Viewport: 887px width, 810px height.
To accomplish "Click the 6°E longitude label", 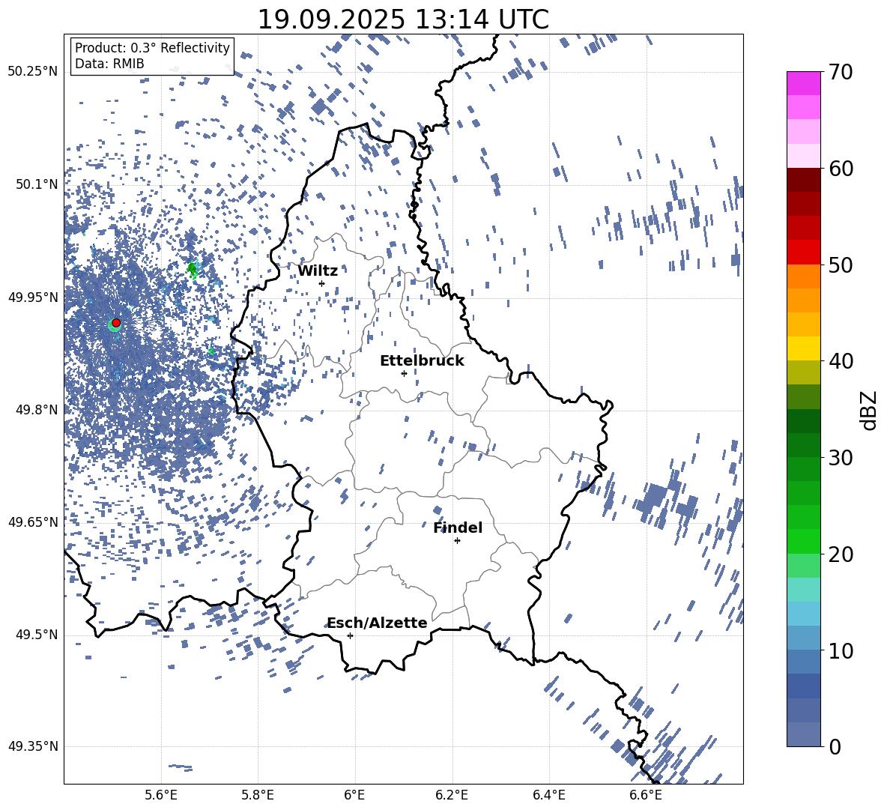I will 354,795.
